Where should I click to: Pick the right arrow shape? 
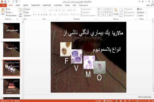point(105,12)
